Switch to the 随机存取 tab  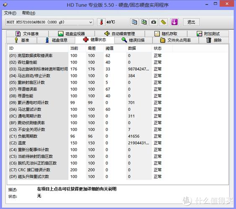pyautogui.click(x=166, y=33)
